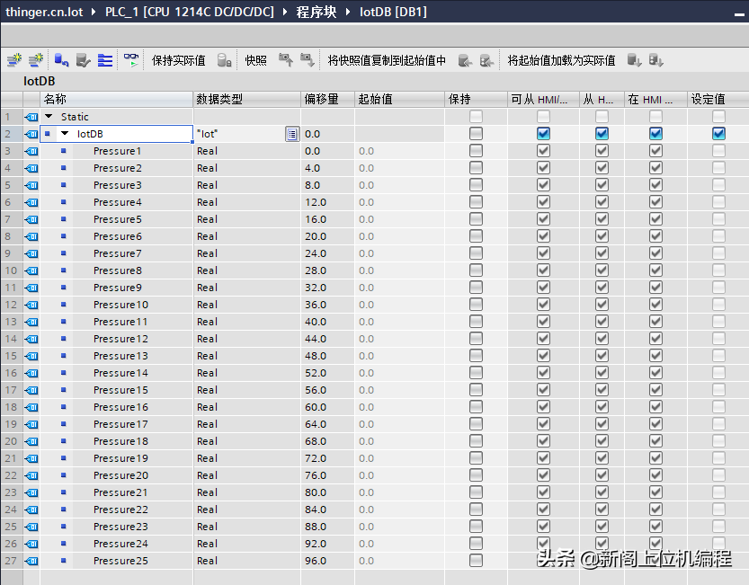This screenshot has height=585, width=749.
Task: Click the reset start values icon
Action: [x=61, y=60]
